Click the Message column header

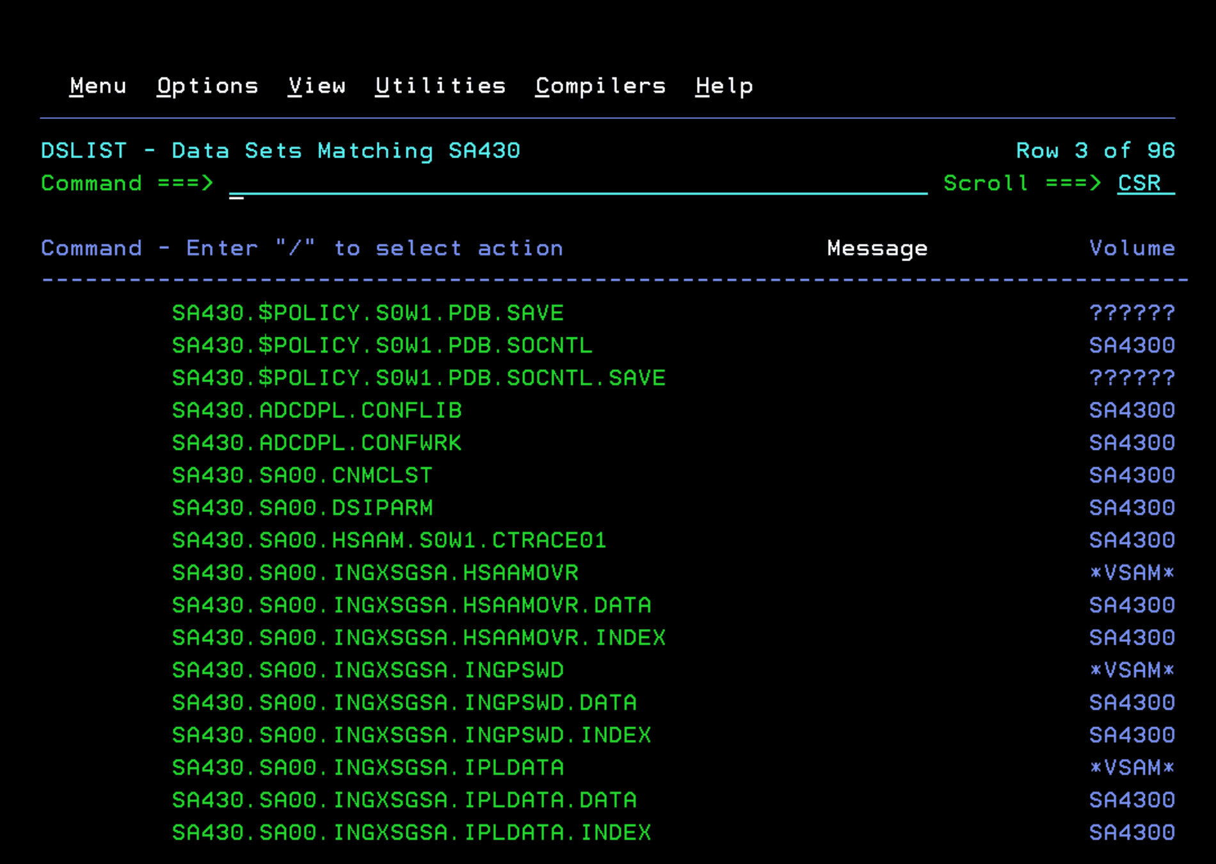pyautogui.click(x=877, y=248)
